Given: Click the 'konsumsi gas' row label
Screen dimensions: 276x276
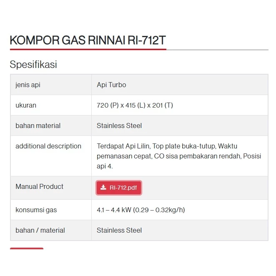Looking at the screenshot, I should [x=36, y=210].
